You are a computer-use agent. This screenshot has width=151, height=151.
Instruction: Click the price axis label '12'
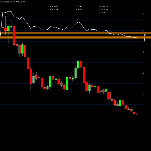tap(143, 94)
